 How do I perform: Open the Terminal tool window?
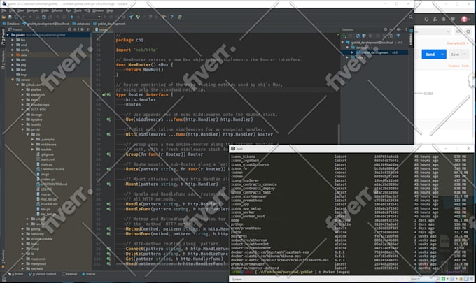pos(69,274)
